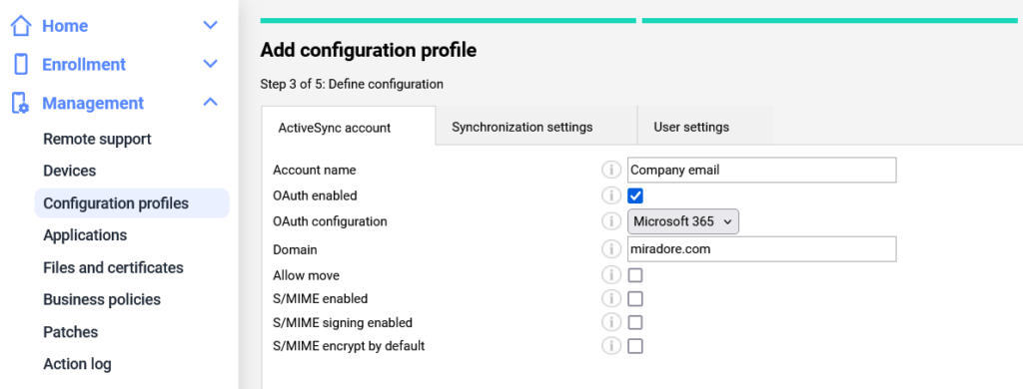Open Action log in sidebar
Image resolution: width=1023 pixels, height=389 pixels.
(x=77, y=364)
